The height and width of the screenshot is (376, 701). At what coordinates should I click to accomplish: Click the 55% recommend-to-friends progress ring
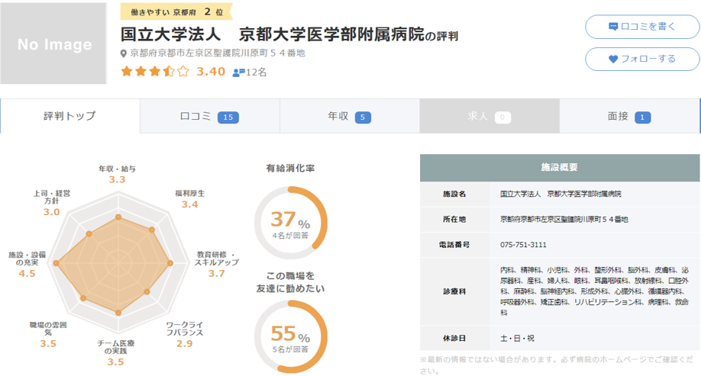[290, 336]
